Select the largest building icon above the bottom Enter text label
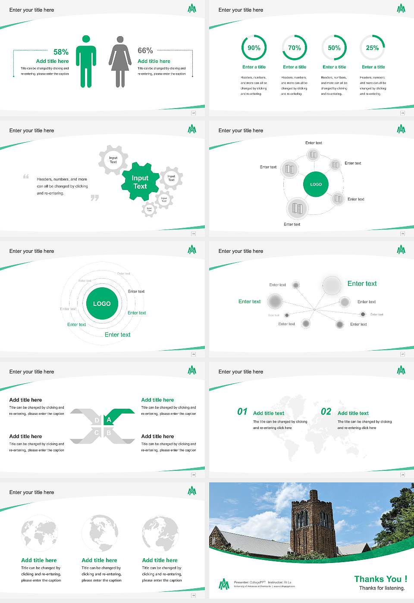This screenshot has width=414, height=603. point(297,208)
